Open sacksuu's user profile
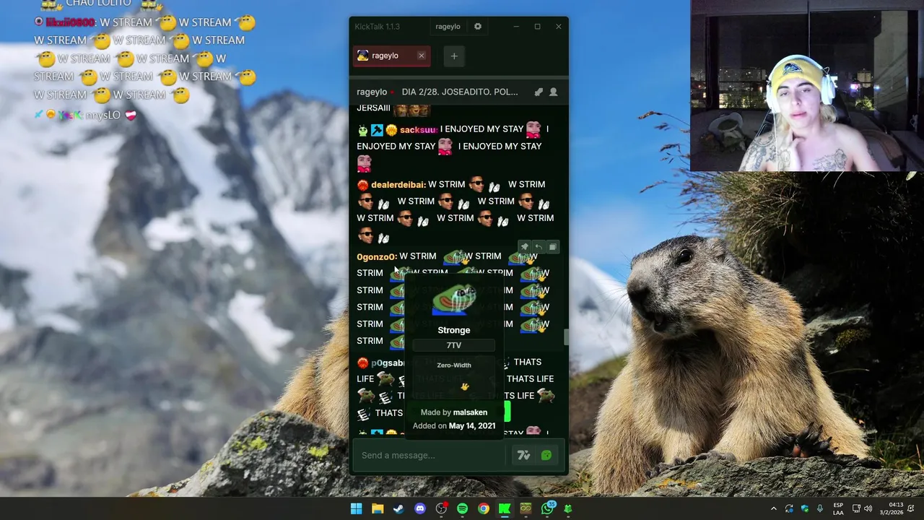The image size is (924, 520). 419,129
